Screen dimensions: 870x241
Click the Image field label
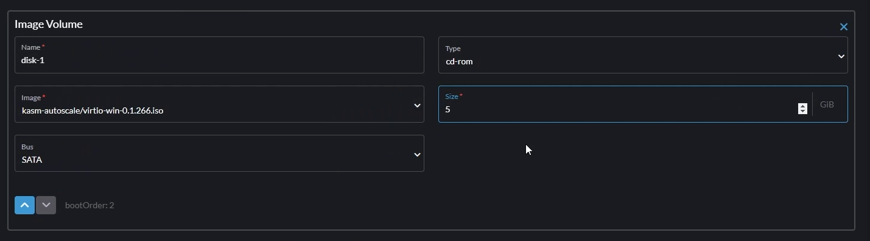click(31, 97)
